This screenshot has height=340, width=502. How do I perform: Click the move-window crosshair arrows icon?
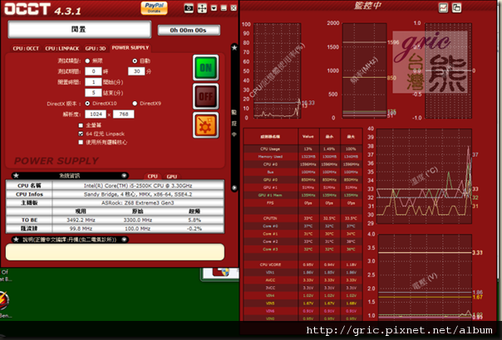(x=202, y=8)
